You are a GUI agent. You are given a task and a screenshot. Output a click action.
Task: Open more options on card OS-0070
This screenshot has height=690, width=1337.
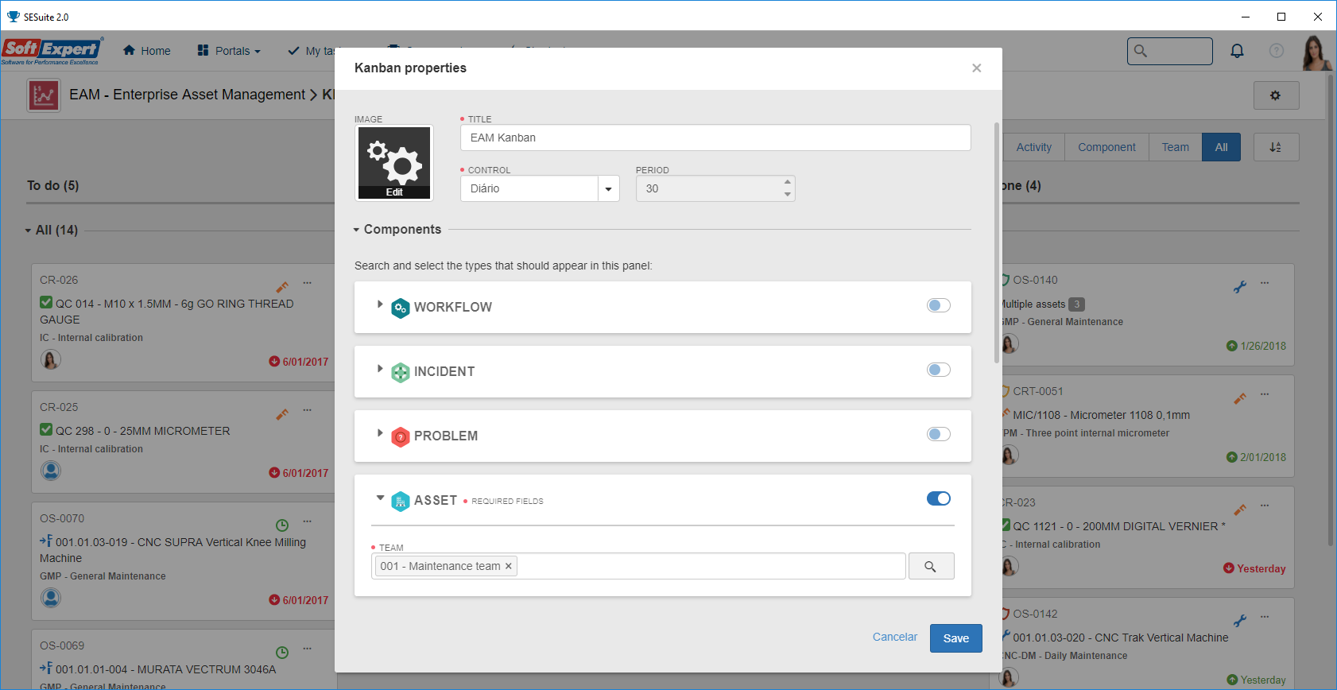click(x=308, y=521)
